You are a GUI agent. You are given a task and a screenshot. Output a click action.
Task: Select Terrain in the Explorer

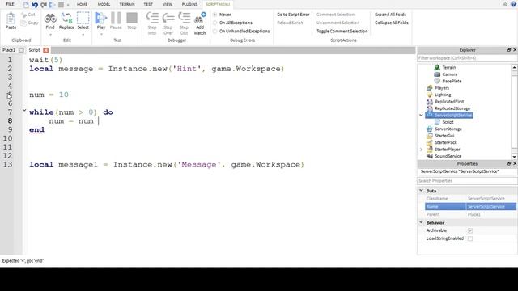pyautogui.click(x=448, y=67)
